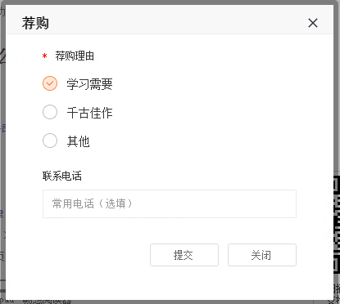Click the 千古佳作 option label text

89,113
